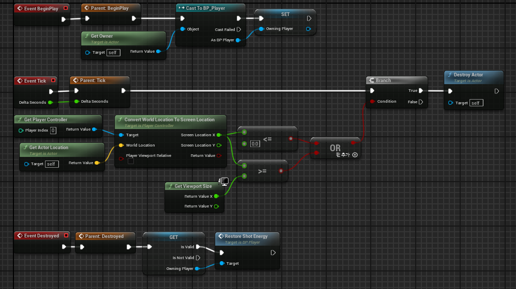Click the Return Value X pin of Viewport Size
The image size is (516, 289).
(x=216, y=197)
